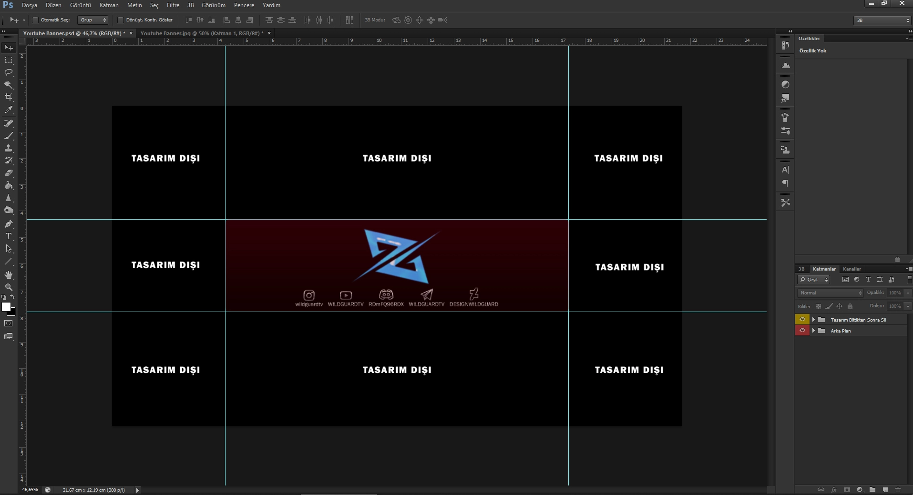Viewport: 913px width, 495px height.
Task: Select the Zoom tool
Action: tap(9, 287)
